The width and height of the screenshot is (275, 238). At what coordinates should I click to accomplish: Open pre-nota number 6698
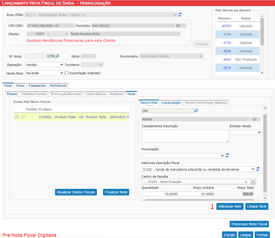click(x=227, y=51)
